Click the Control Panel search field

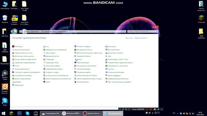(143, 32)
